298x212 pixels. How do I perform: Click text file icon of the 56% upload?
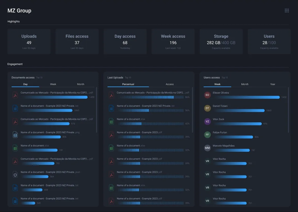coord(111,108)
